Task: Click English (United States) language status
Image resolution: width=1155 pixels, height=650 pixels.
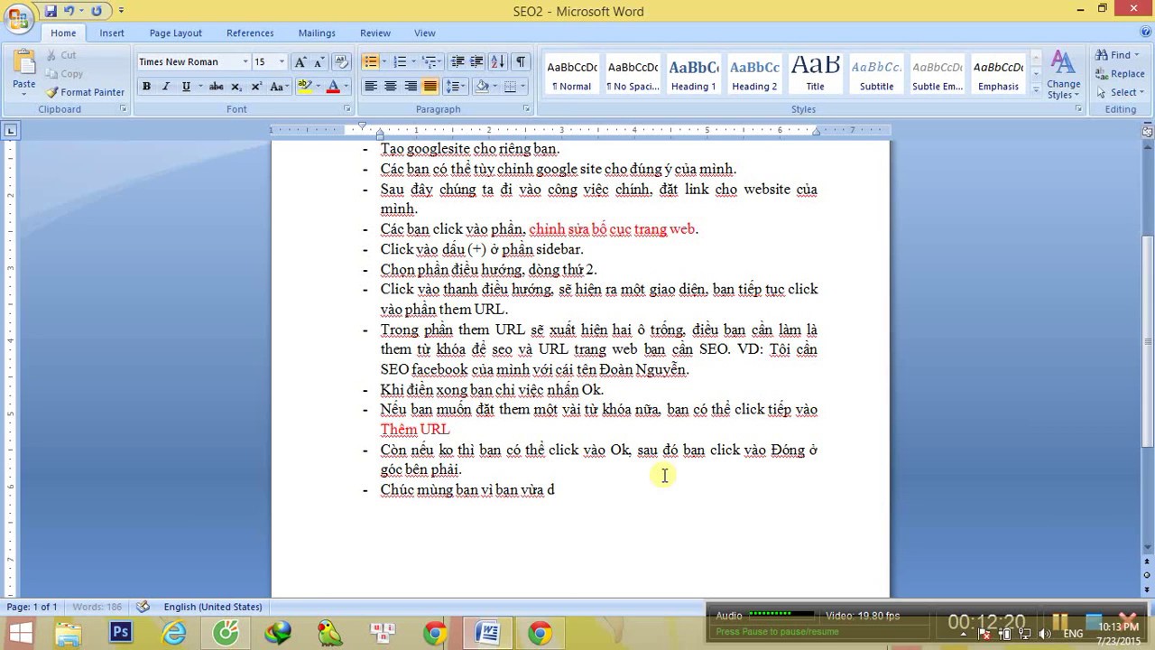Action: point(213,607)
